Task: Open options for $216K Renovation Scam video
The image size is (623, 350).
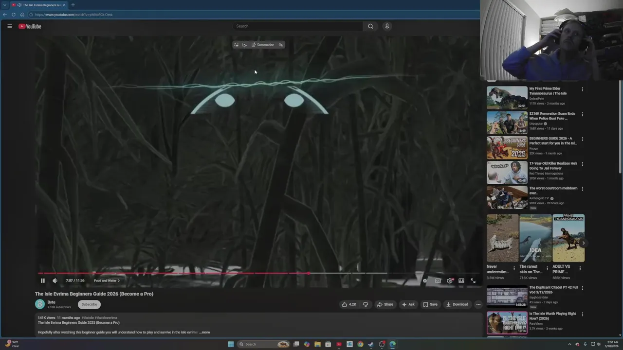Action: 582,114
